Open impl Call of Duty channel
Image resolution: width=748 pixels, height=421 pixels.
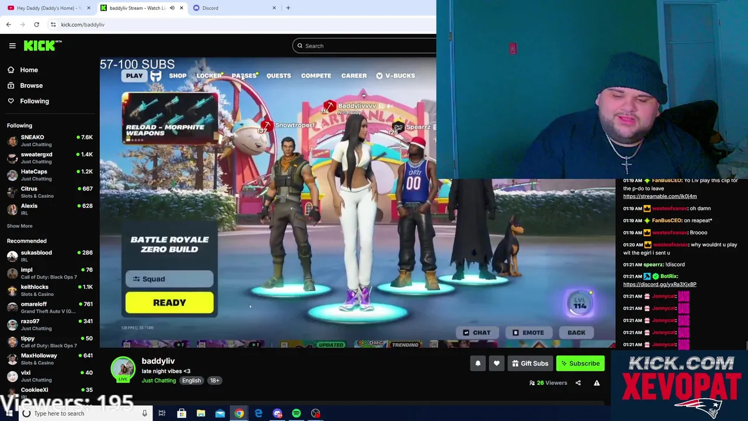coord(50,273)
